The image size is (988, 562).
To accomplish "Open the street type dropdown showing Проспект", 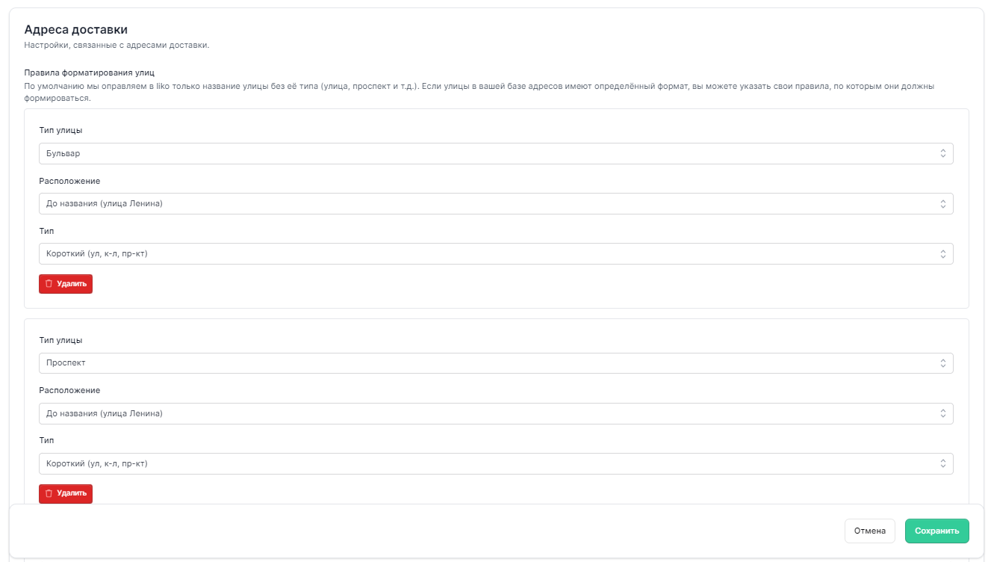I will coord(485,363).
